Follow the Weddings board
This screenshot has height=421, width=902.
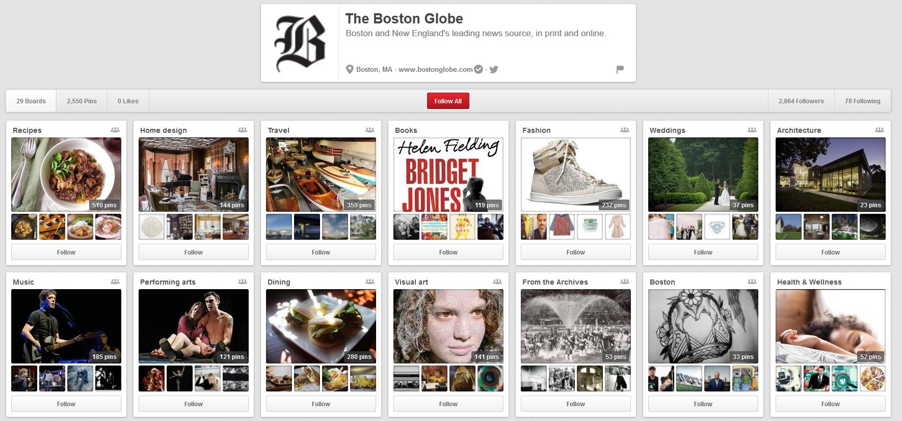coord(703,252)
